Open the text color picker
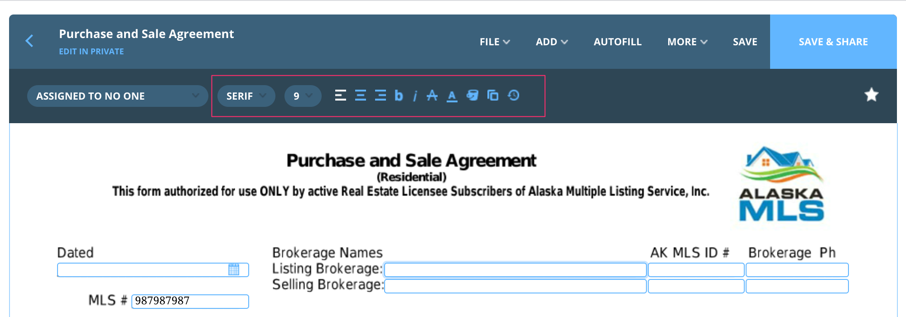 click(x=452, y=96)
